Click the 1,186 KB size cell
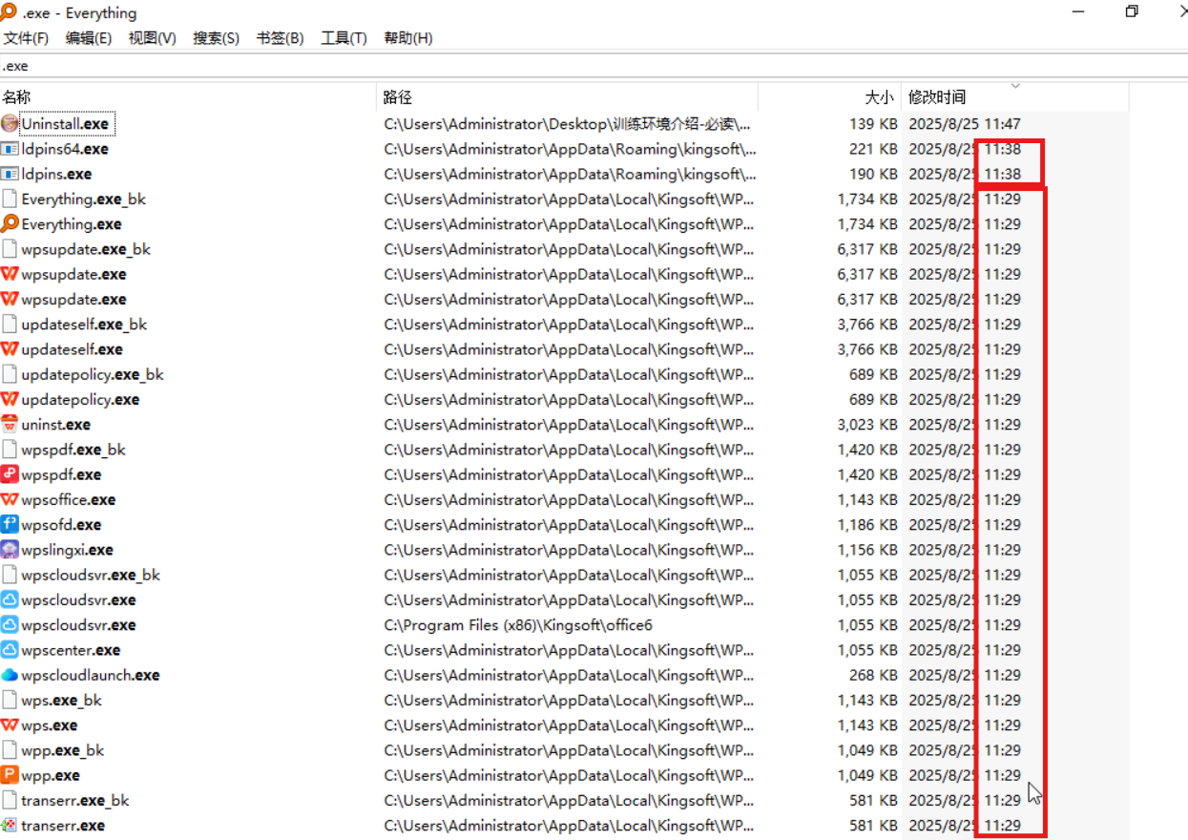 click(867, 524)
